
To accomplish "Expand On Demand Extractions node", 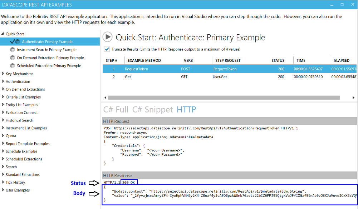I will click(x=3, y=89).
